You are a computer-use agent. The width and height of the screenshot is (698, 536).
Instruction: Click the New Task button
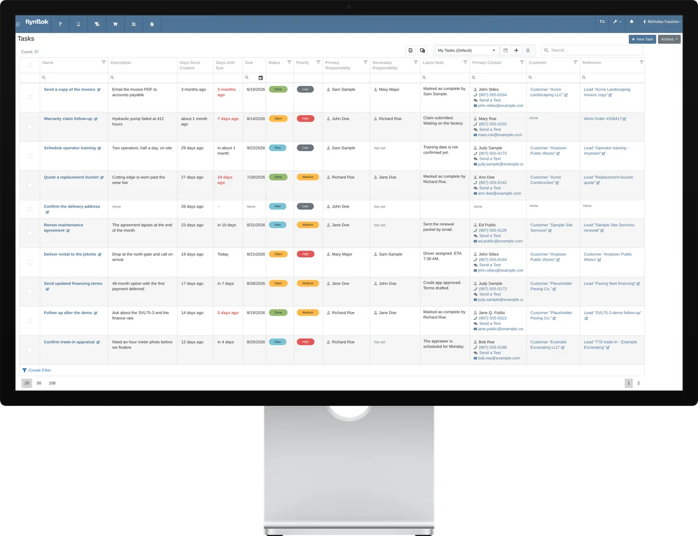pyautogui.click(x=642, y=39)
